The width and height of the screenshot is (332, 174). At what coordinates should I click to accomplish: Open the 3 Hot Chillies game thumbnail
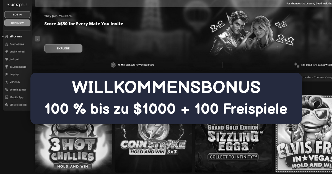(73, 148)
